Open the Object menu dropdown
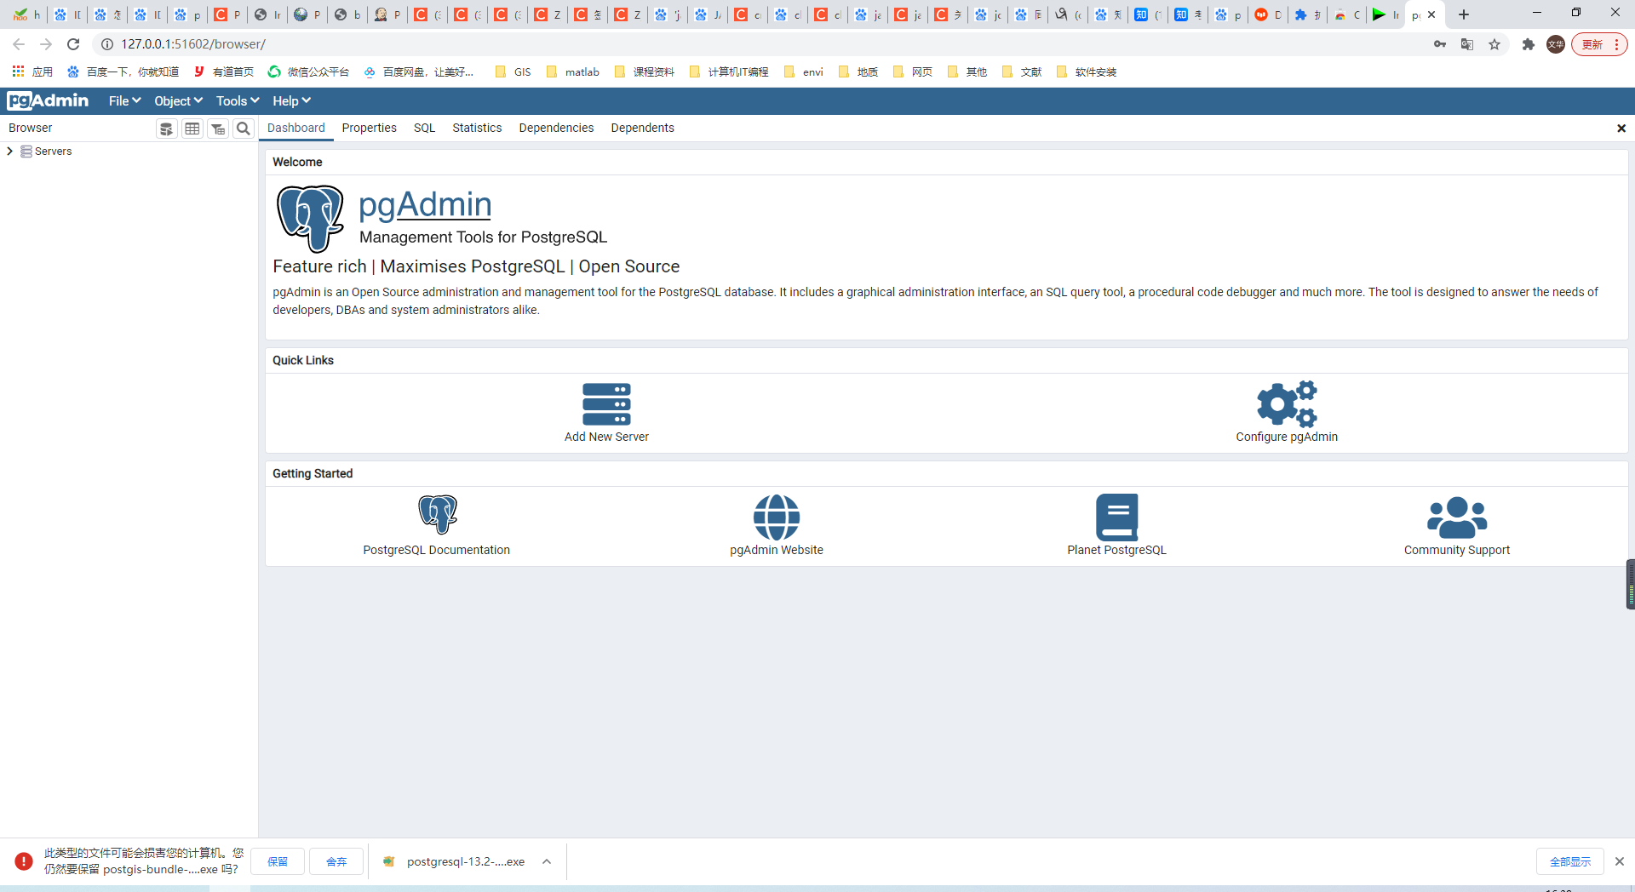 (178, 101)
